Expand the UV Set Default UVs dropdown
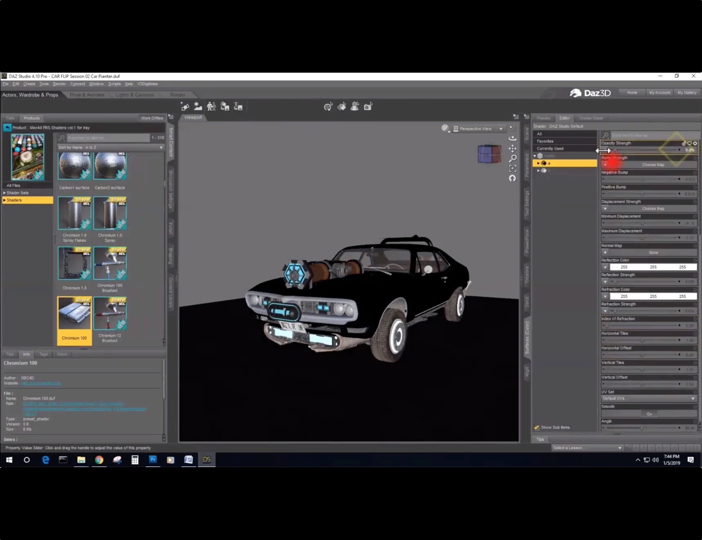 [x=649, y=399]
